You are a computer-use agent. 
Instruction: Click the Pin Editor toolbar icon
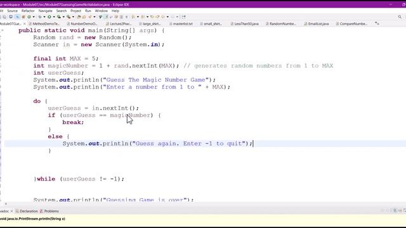point(184,17)
